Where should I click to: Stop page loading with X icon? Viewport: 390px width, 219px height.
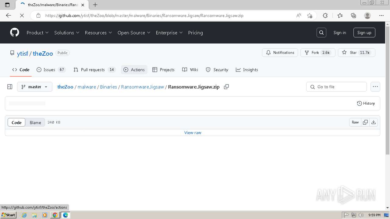click(x=22, y=16)
